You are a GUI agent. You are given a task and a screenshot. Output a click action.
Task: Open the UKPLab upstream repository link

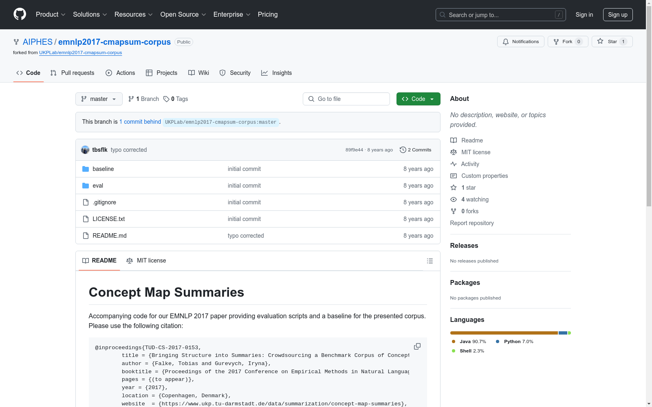click(x=81, y=53)
